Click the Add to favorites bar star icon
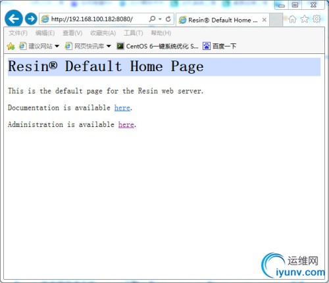 11,46
